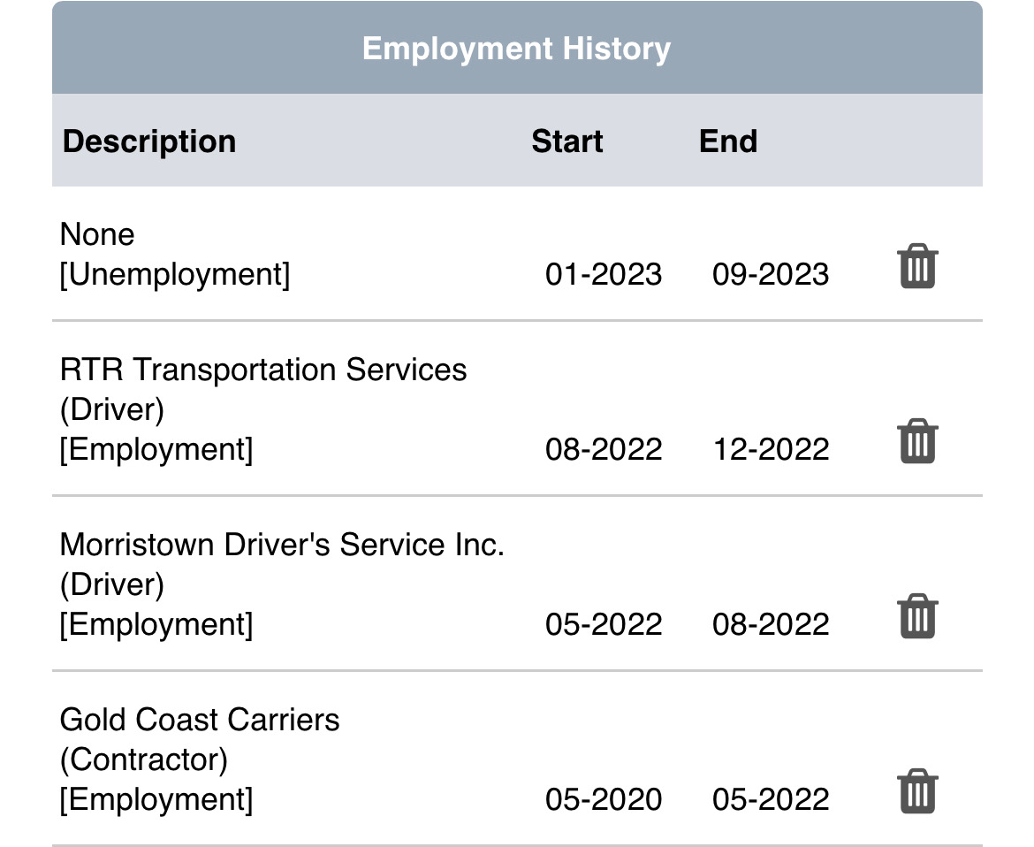This screenshot has height=847, width=1034.
Task: Remove Morristown Driver's Service Inc. record
Action: pos(917,616)
